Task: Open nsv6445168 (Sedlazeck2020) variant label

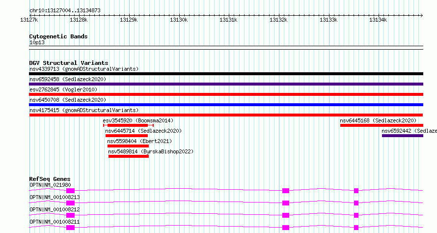Action: 378,120
